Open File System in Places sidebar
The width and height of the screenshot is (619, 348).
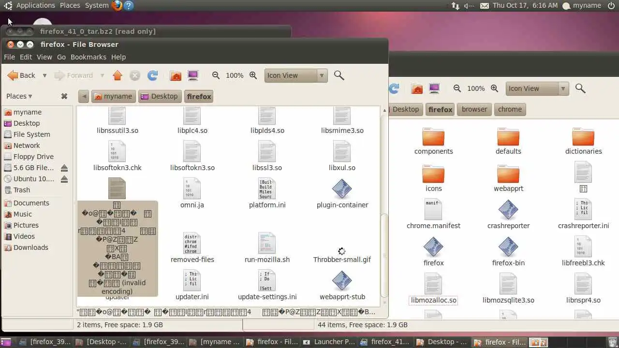[32, 134]
